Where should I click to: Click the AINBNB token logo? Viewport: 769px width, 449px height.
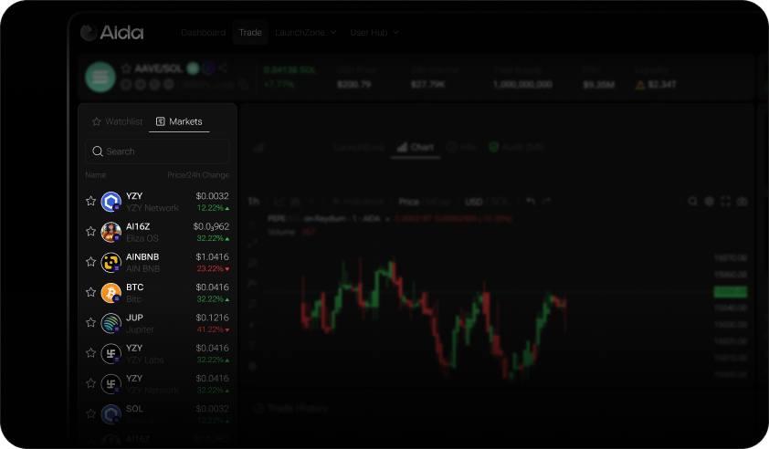coord(111,262)
